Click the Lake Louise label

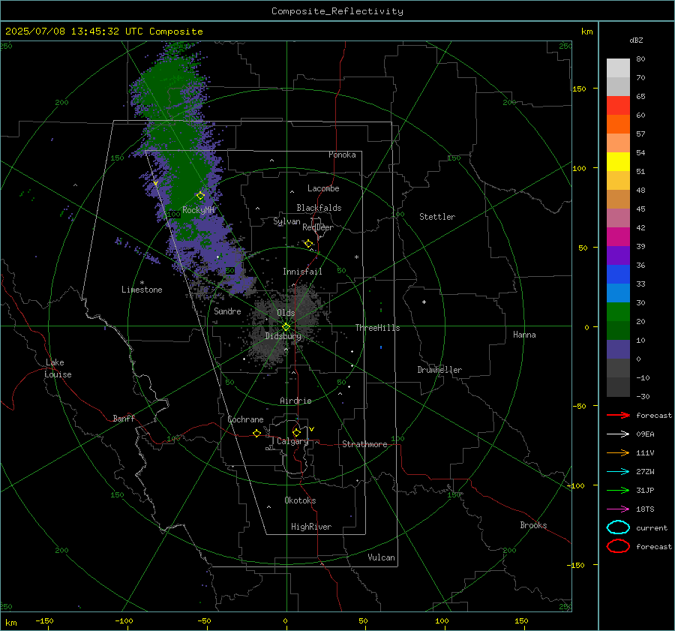[58, 368]
